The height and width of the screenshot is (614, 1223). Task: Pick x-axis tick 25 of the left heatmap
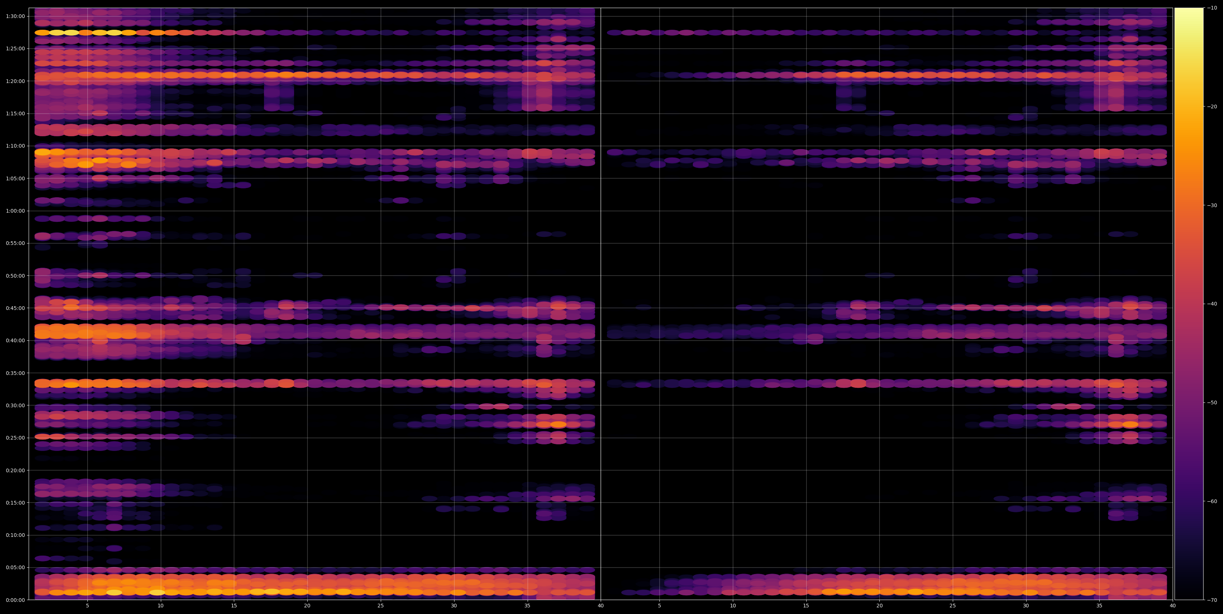pyautogui.click(x=381, y=606)
